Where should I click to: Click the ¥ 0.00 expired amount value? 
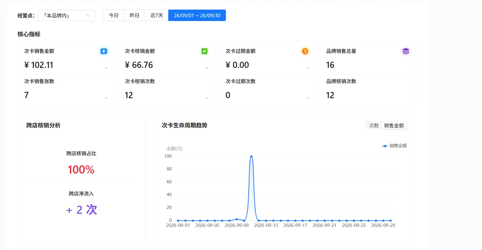pyautogui.click(x=237, y=65)
